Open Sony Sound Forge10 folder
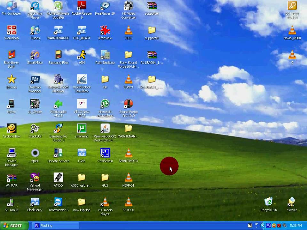 click(129, 55)
